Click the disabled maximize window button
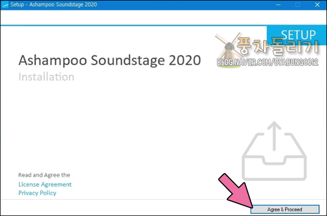 [x=298, y=4]
